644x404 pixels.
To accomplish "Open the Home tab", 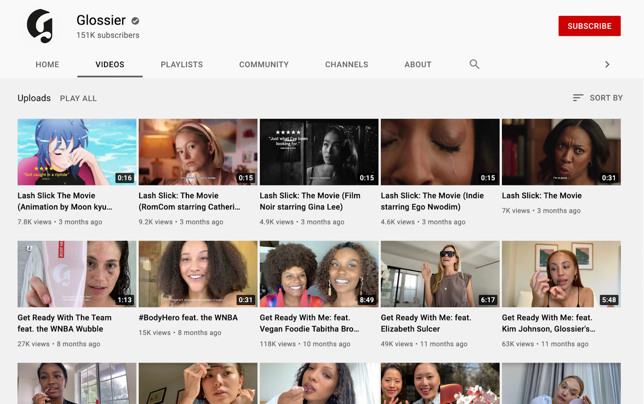I will click(47, 64).
